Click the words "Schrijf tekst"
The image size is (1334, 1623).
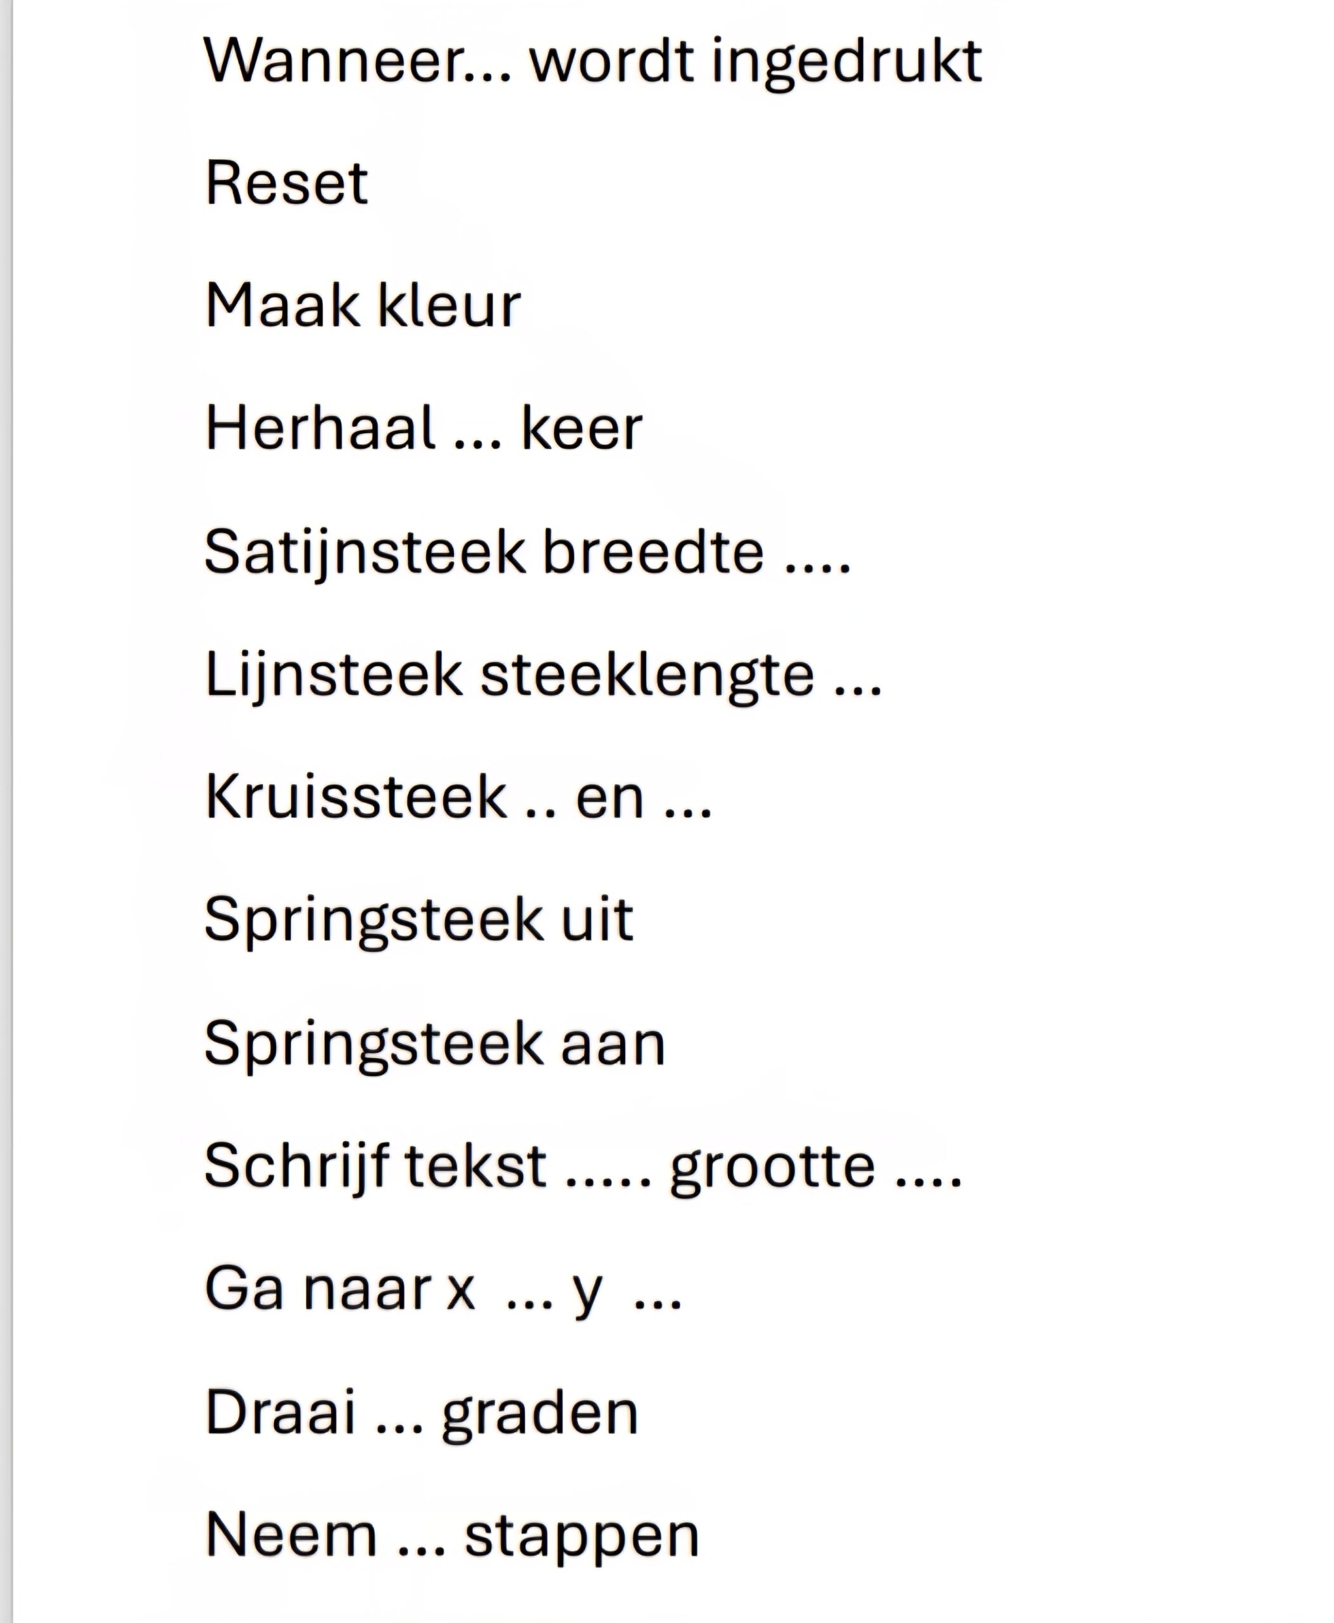375,1166
